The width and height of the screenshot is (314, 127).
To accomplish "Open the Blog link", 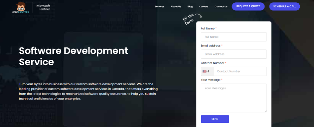I will coord(190,7).
